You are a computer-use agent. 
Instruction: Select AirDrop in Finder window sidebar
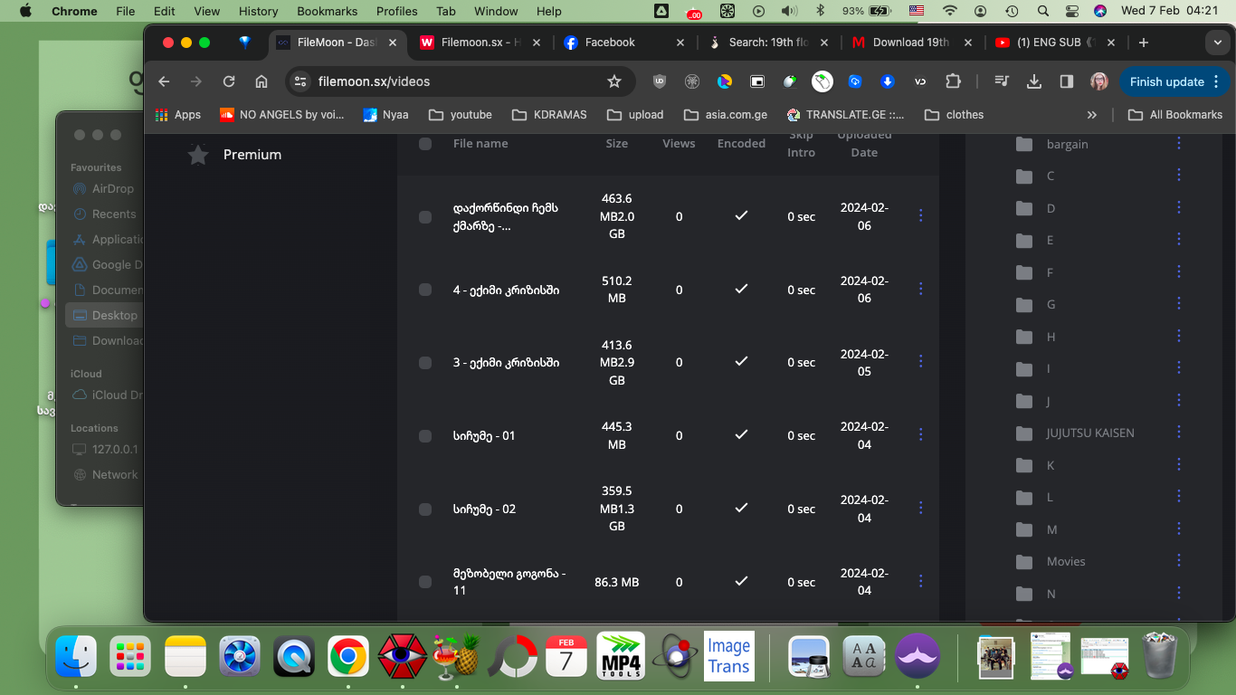pos(102,188)
